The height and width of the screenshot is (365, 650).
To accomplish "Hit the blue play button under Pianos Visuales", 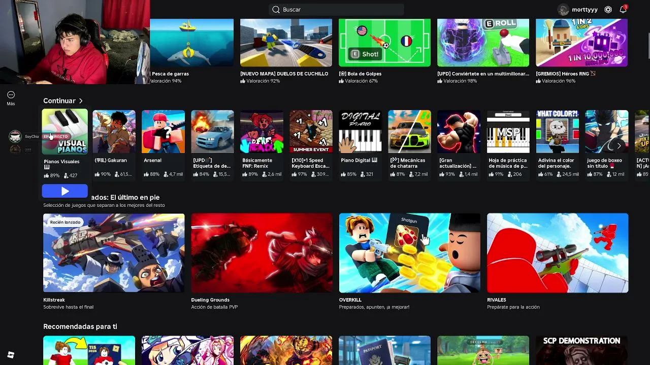I will pos(64,191).
